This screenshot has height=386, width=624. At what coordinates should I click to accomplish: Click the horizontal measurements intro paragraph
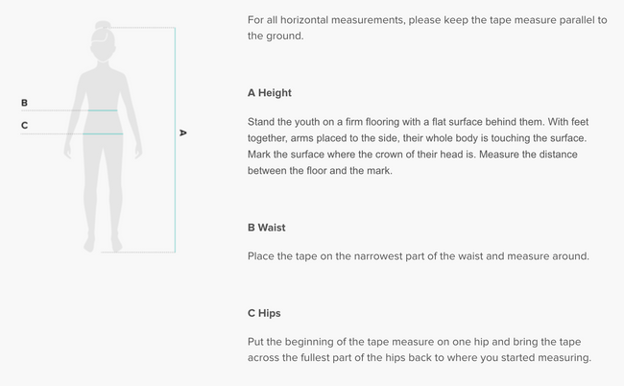(427, 28)
